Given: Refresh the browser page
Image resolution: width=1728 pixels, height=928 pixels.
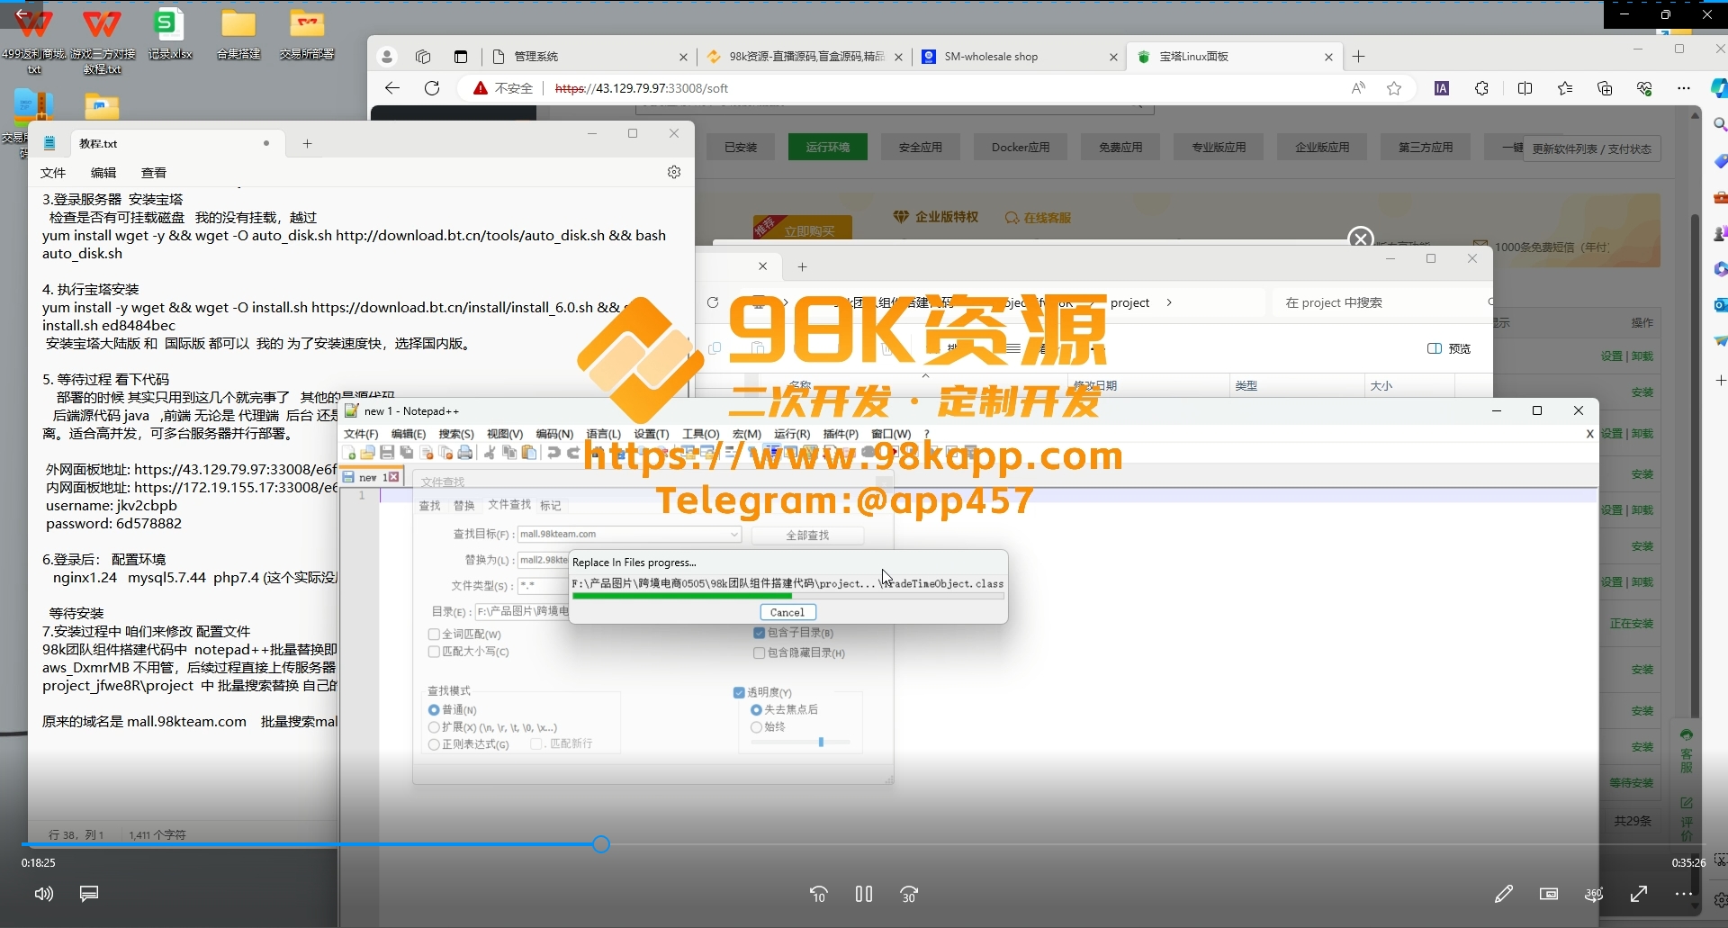Looking at the screenshot, I should pyautogui.click(x=432, y=88).
